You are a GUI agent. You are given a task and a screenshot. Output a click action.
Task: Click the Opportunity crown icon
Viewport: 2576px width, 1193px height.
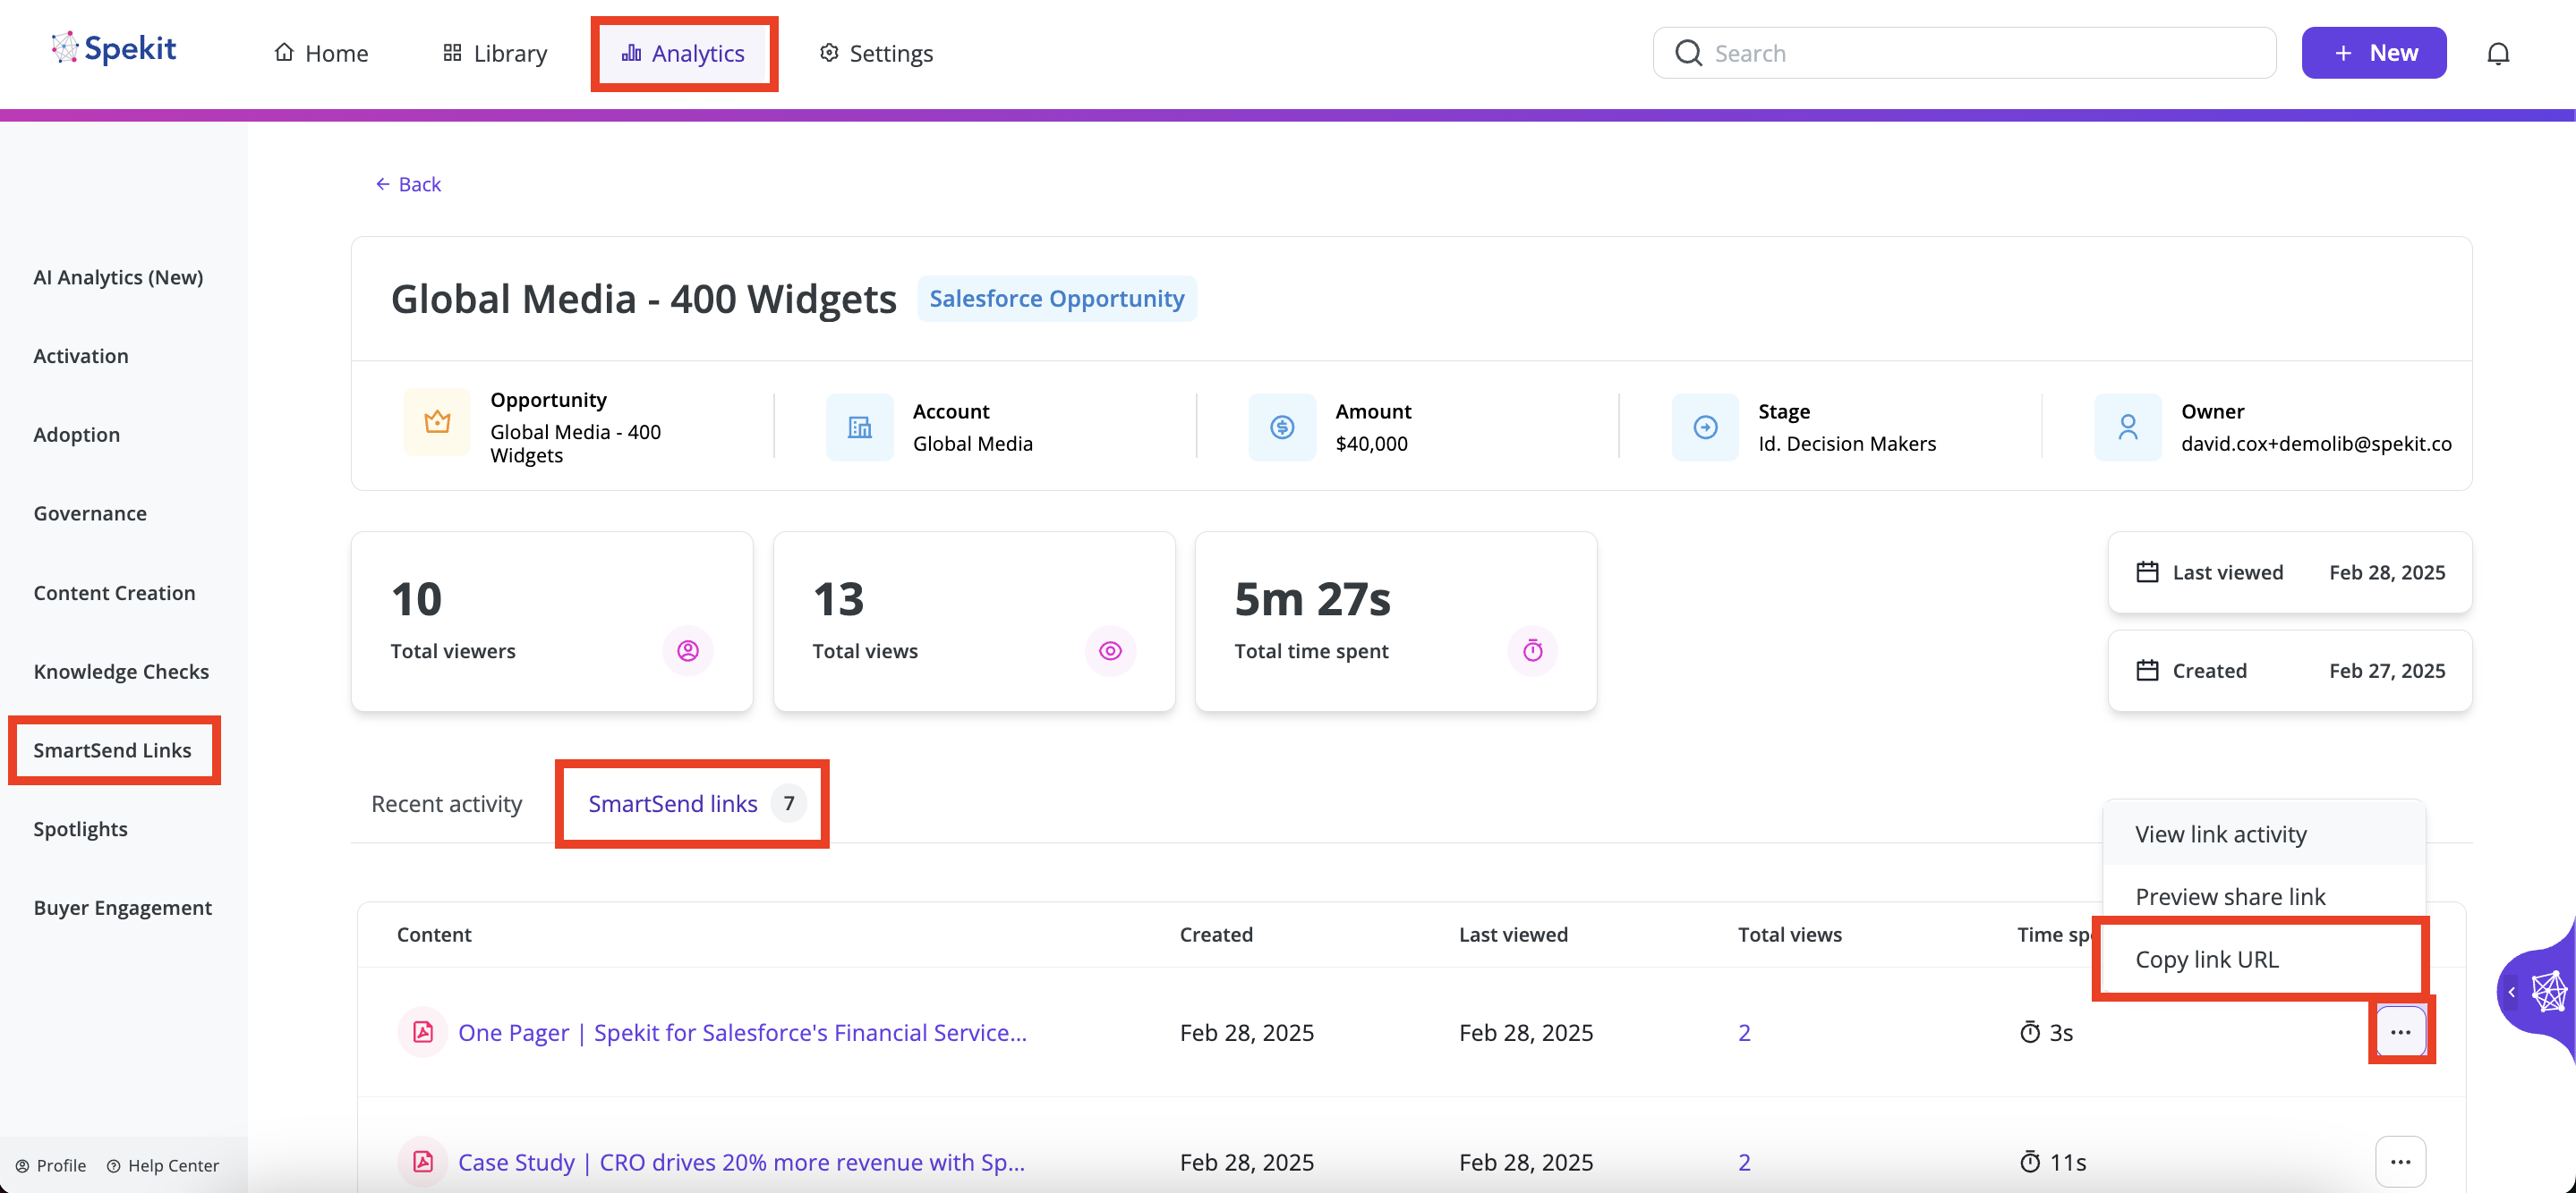[437, 421]
